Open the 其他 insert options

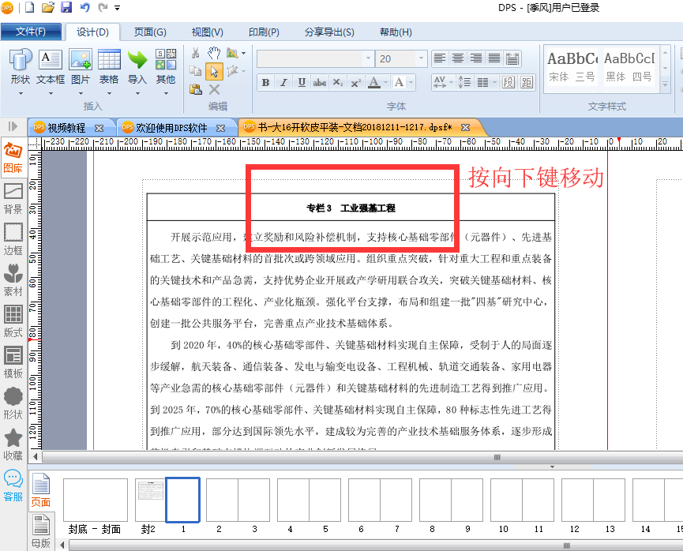(x=166, y=72)
